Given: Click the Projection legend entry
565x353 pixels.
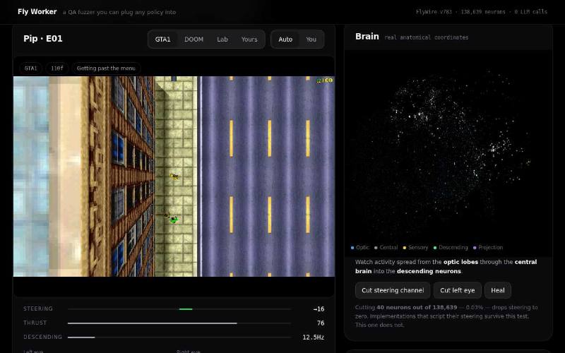Looking at the screenshot, I should coord(488,248).
